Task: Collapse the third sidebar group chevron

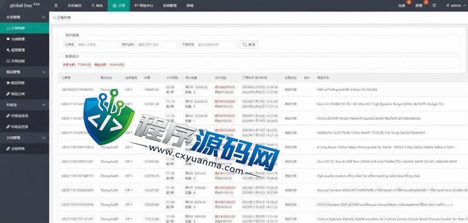Action: click(x=43, y=105)
